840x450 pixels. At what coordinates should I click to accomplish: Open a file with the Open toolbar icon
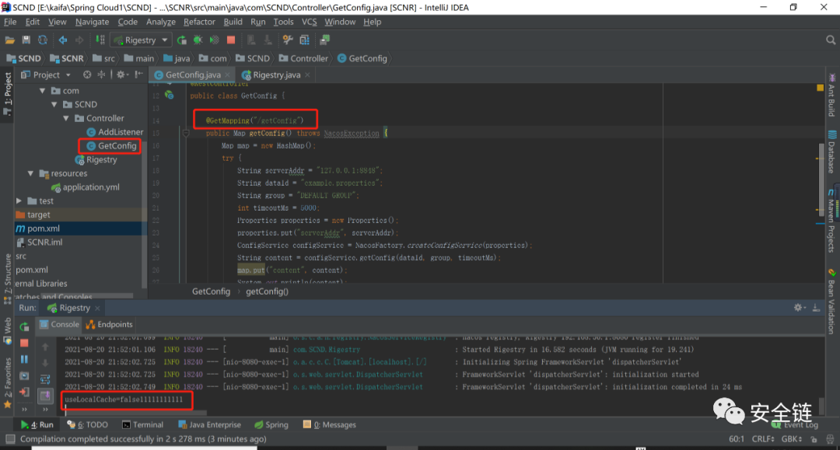click(9, 40)
